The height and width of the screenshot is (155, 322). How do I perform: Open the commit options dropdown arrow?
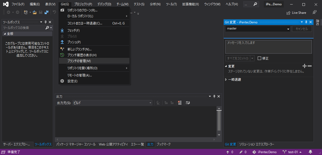point(252,58)
